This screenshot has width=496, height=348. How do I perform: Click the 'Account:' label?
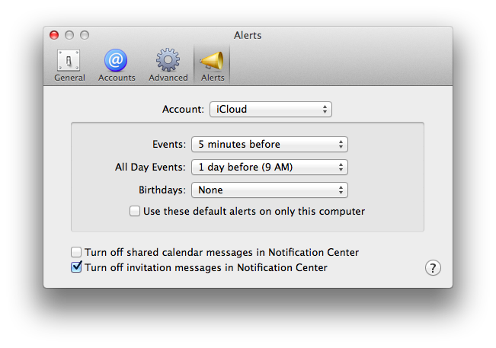click(x=183, y=110)
